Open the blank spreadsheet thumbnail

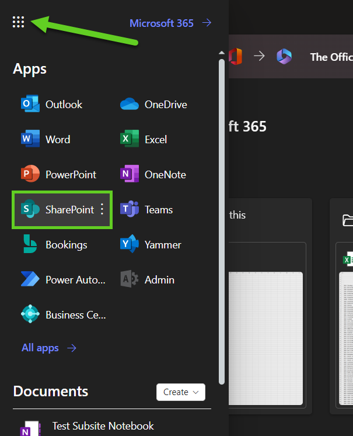265,338
